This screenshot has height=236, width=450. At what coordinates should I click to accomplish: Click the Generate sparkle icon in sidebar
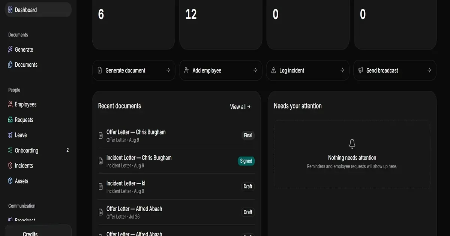coord(10,49)
